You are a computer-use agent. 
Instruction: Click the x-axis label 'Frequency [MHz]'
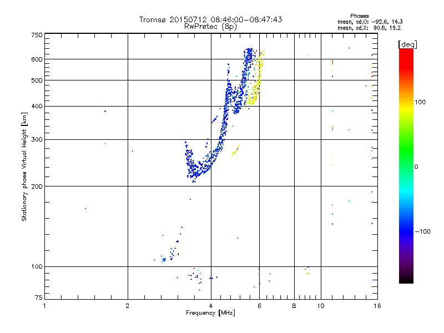click(x=210, y=313)
